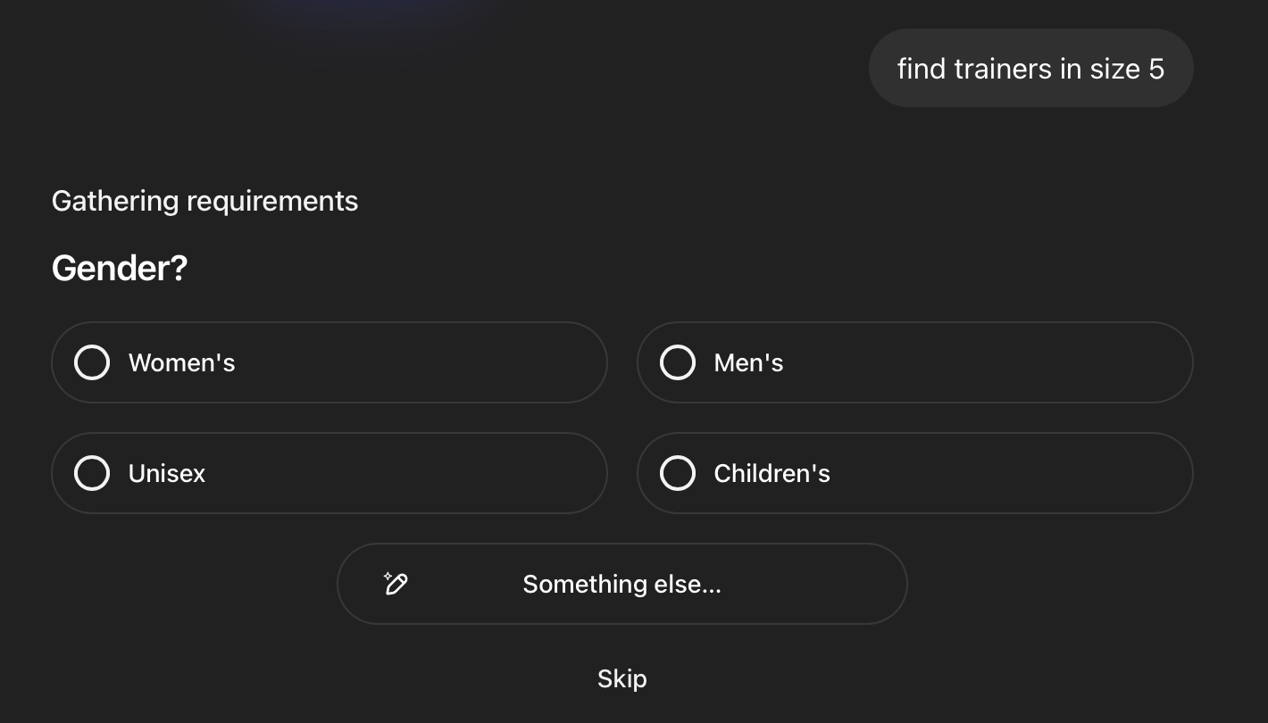This screenshot has width=1268, height=723.
Task: Open the Something else… custom answer
Action: pos(621,584)
